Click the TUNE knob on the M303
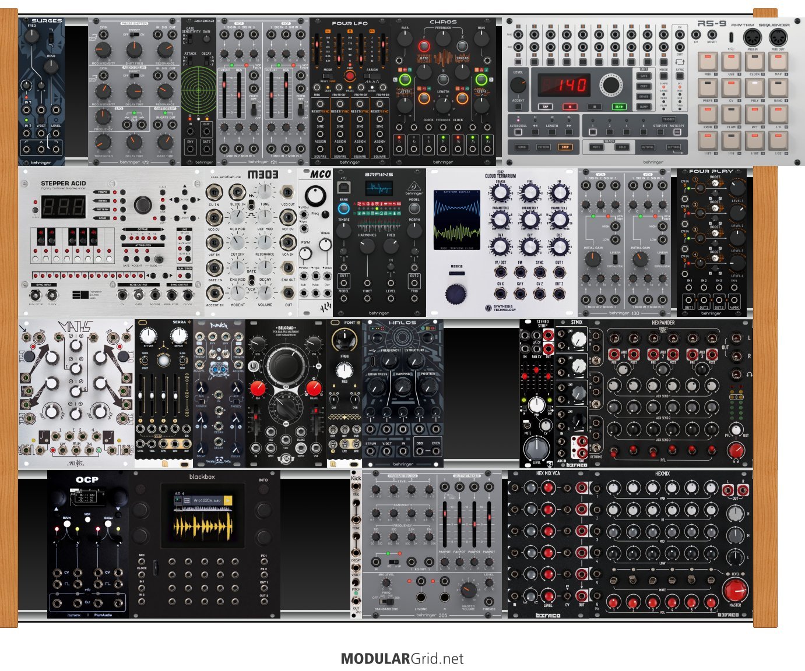 pyautogui.click(x=265, y=192)
